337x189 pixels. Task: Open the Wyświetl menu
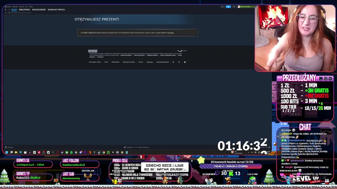(x=15, y=7)
